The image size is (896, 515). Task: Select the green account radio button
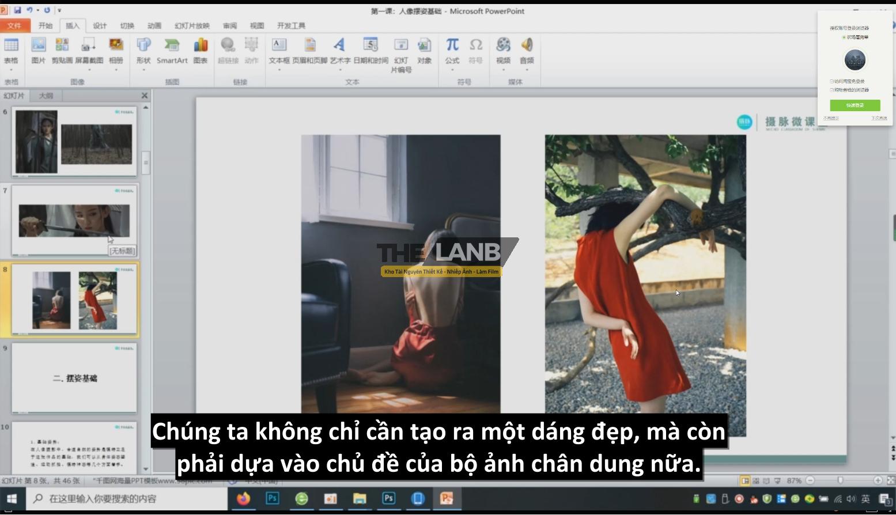click(x=844, y=37)
